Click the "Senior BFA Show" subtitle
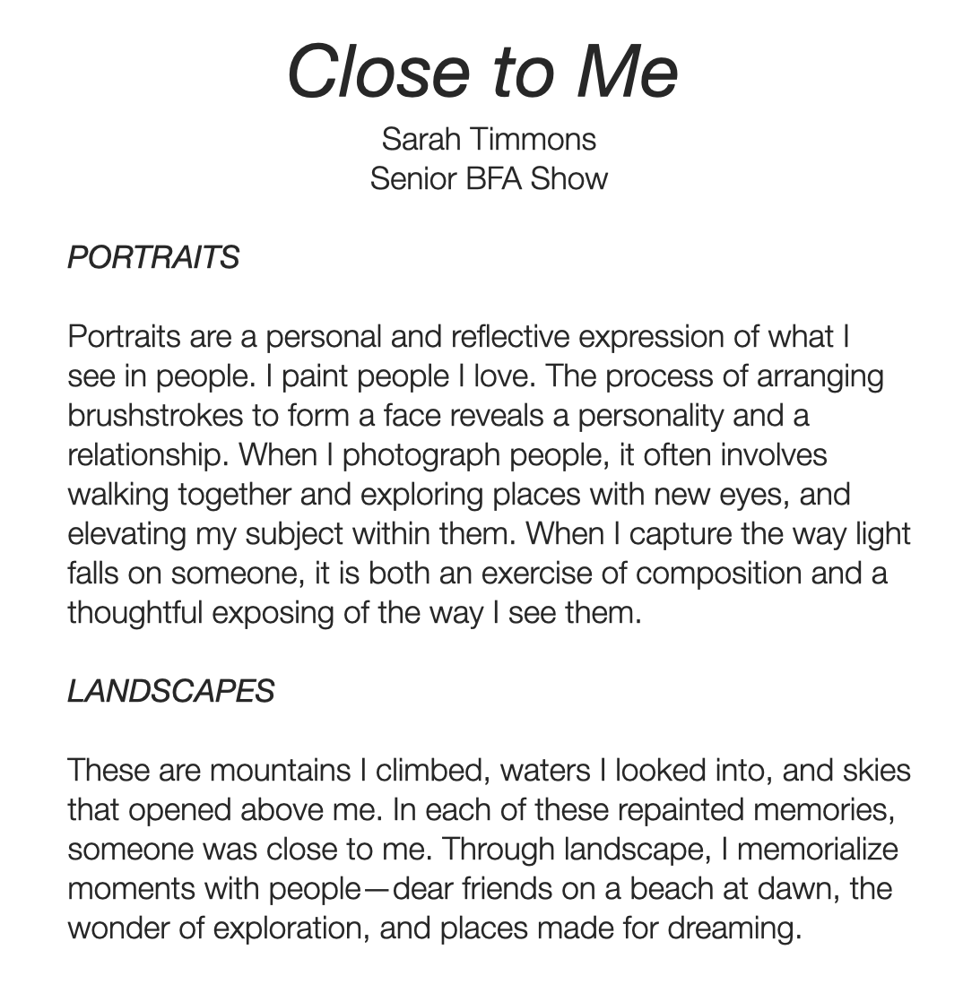This screenshot has width=963, height=993. [489, 178]
